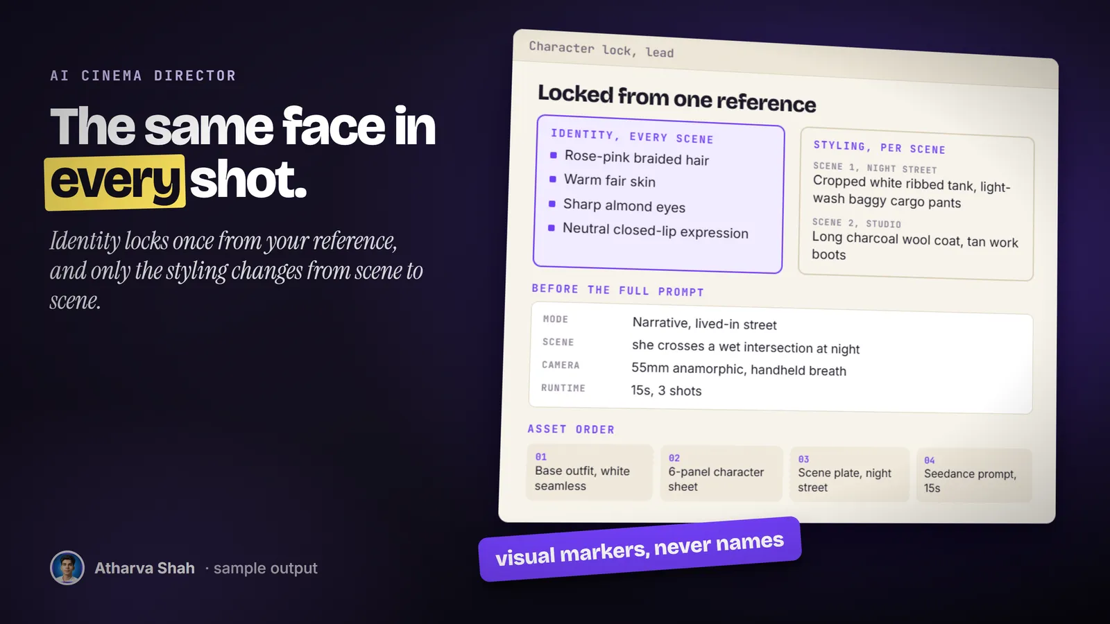Image resolution: width=1110 pixels, height=624 pixels.
Task: Click the 'RUNTIME' row label
Action: [x=563, y=388]
